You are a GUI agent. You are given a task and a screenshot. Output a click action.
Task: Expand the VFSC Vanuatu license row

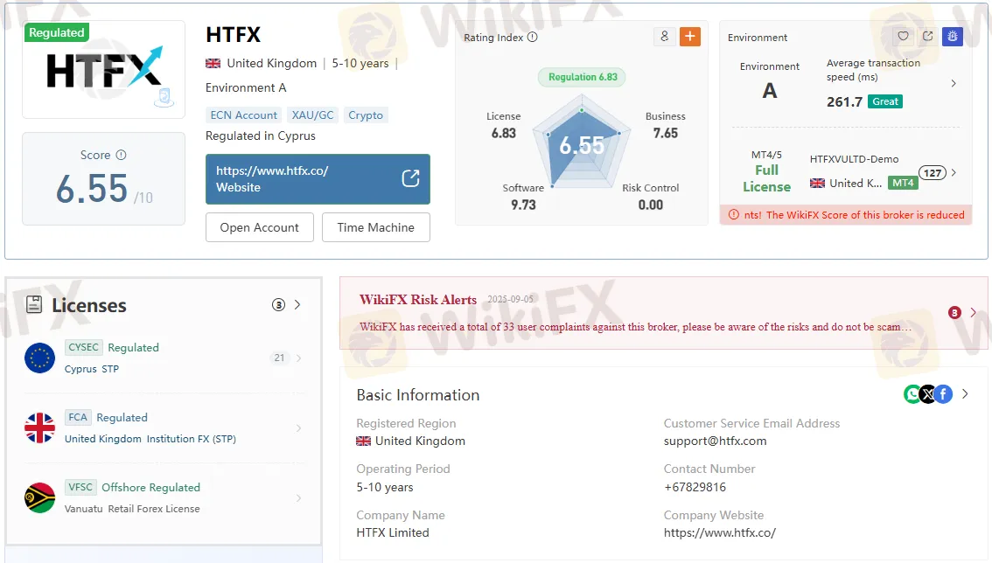(x=298, y=498)
